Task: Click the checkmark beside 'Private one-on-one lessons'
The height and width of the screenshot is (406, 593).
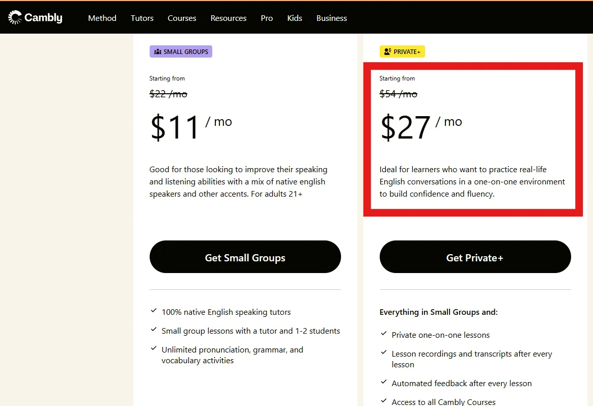Action: coord(384,334)
